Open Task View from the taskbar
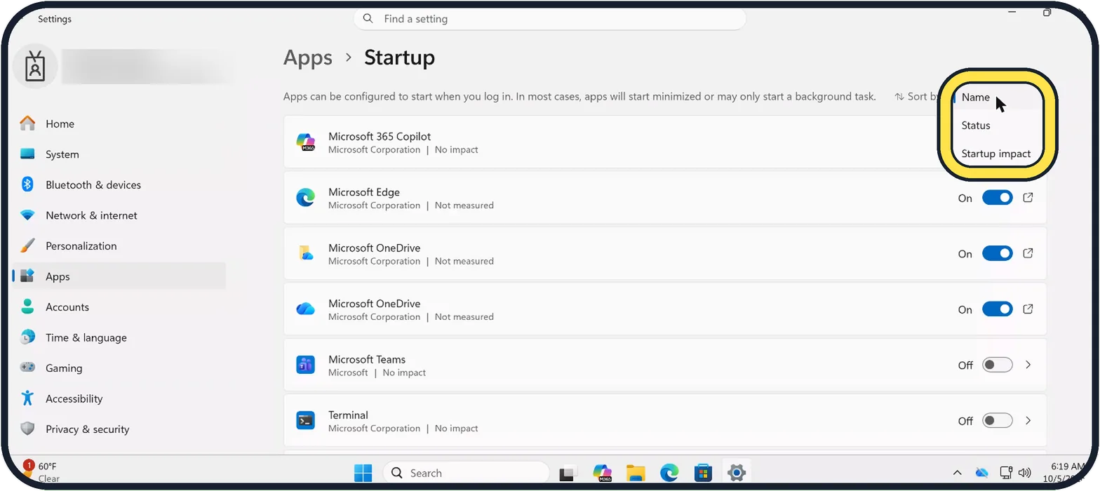1100x491 pixels. pyautogui.click(x=568, y=473)
